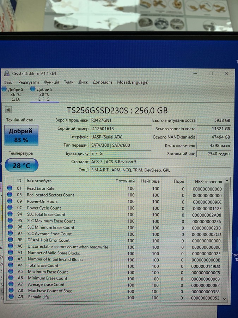Viewport: 238px width, 318px height.
Task: Click the 28 °C temperature button
Action: pyautogui.click(x=22, y=165)
